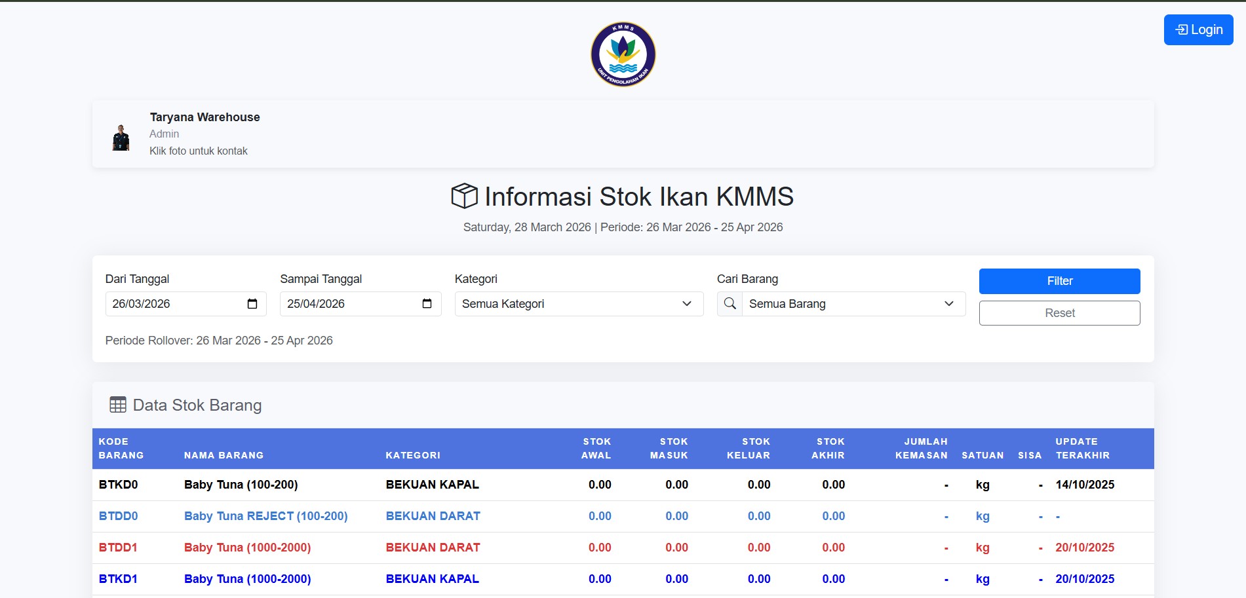
Task: Click the magnifying glass icon in Cari Barang
Action: pyautogui.click(x=729, y=303)
